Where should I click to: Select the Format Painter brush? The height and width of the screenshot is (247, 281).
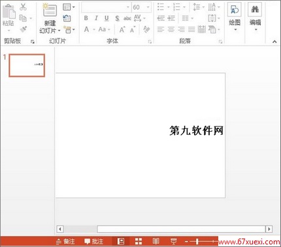(x=23, y=29)
